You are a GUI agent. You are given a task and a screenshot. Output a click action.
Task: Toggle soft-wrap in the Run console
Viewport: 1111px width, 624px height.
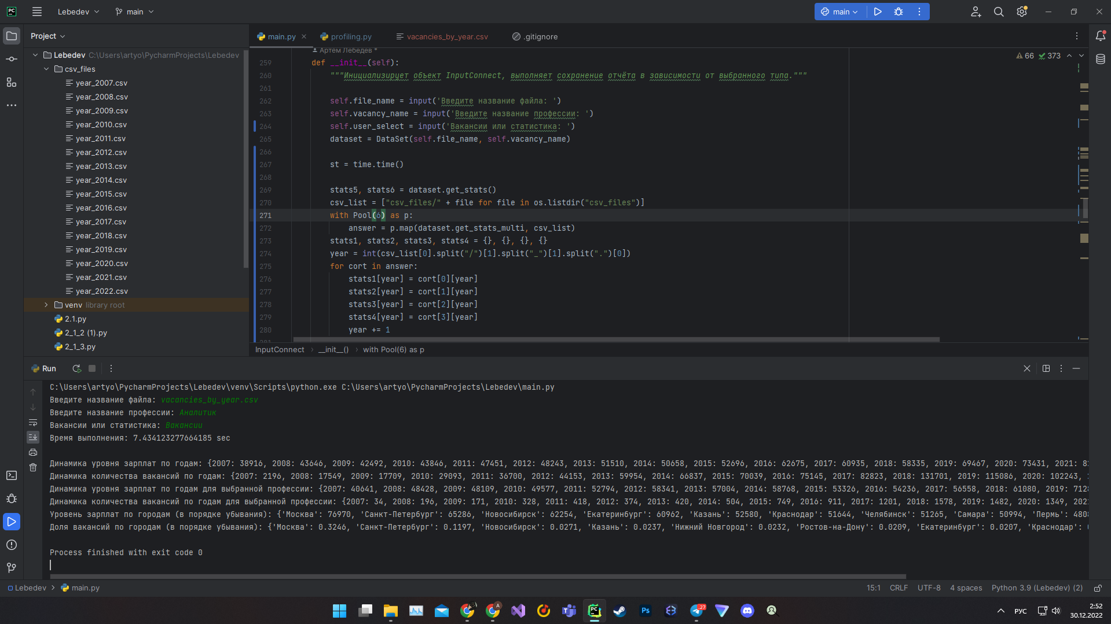33,423
